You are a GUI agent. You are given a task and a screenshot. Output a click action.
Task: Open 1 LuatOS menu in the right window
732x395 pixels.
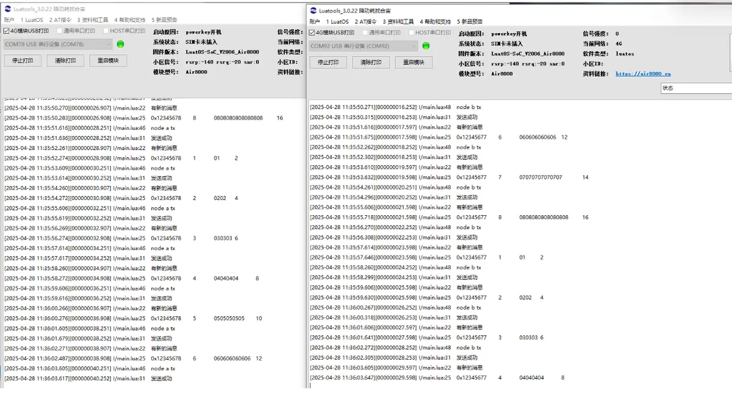point(337,22)
